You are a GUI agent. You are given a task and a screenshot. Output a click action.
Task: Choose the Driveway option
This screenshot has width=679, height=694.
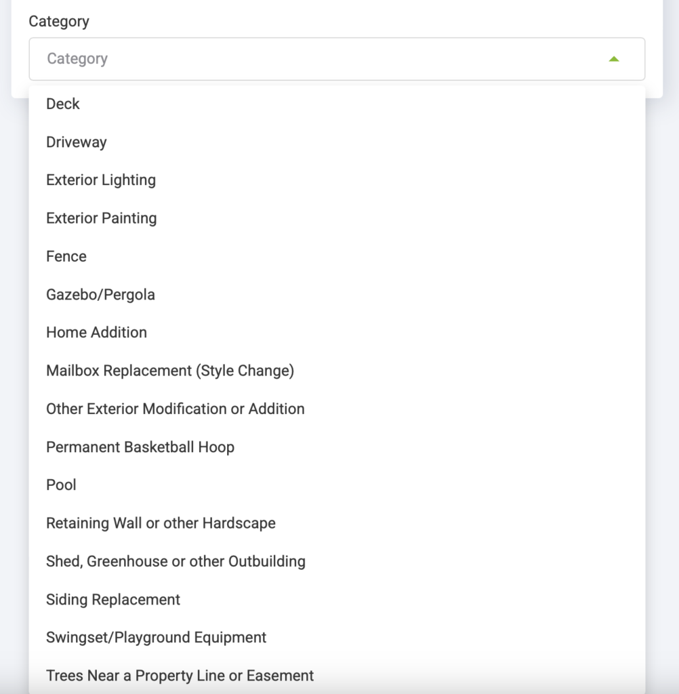tap(337, 142)
